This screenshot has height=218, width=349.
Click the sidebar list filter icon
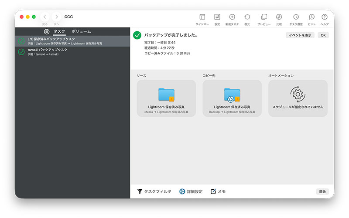(x=47, y=32)
